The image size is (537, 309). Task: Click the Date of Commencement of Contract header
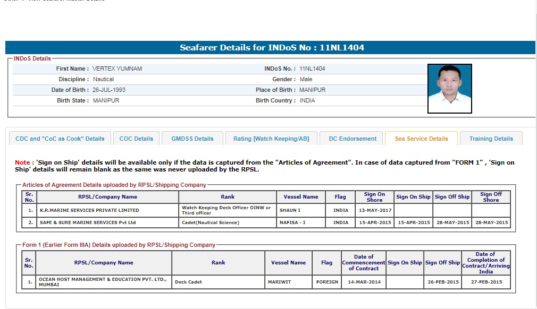(x=363, y=263)
